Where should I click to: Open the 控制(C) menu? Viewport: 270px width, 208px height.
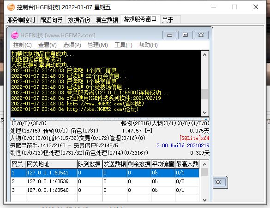coord(23,45)
